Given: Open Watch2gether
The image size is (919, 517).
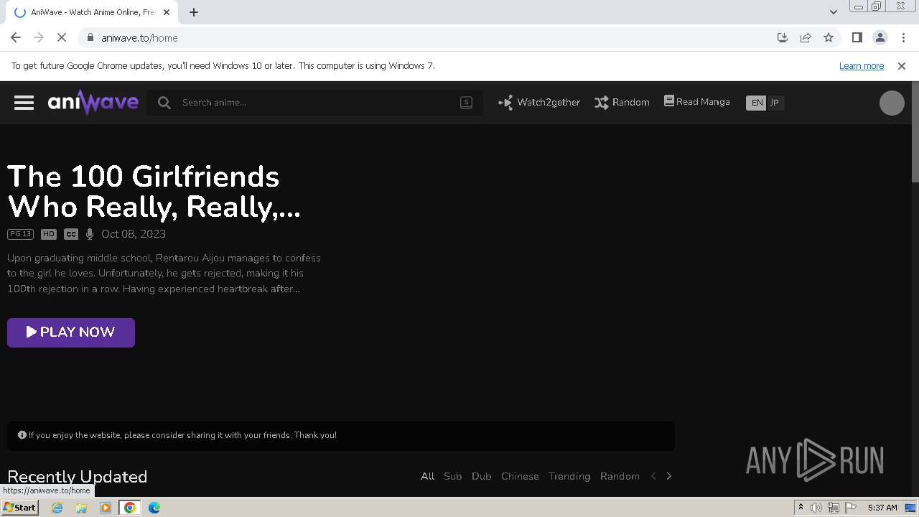Looking at the screenshot, I should [539, 103].
